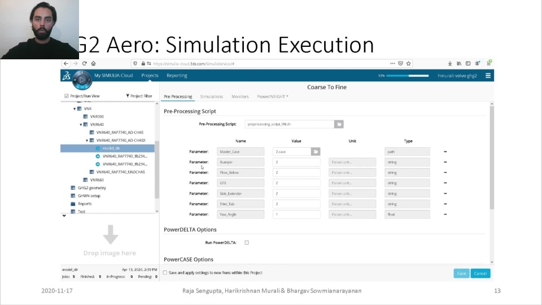Collapse the VNR640 tree node
The image size is (542, 305).
pos(81,124)
